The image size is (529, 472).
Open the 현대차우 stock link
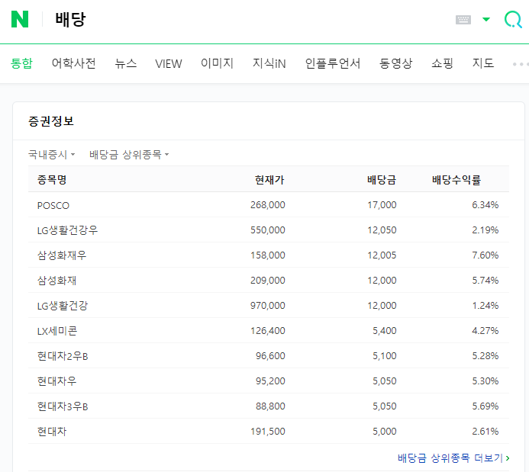[56, 381]
